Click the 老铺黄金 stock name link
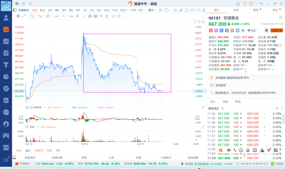 point(23,10)
